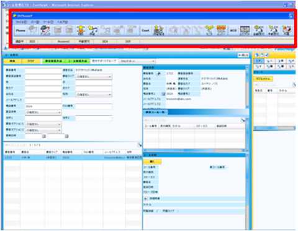Collapse the customer information panel with its header arrow

(x=247, y=68)
